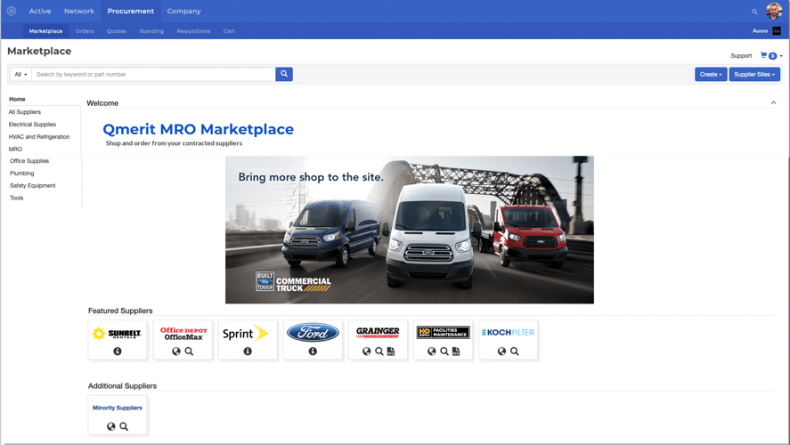
Task: Switch to the Standing tab
Action: 151,31
